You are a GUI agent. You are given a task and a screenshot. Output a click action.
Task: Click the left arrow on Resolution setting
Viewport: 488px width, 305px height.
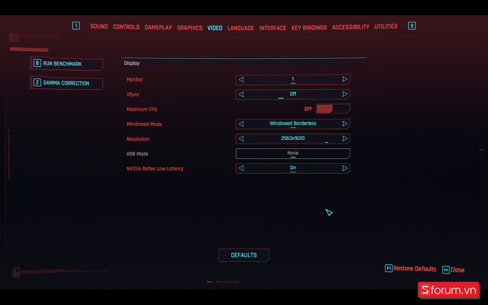pyautogui.click(x=241, y=139)
